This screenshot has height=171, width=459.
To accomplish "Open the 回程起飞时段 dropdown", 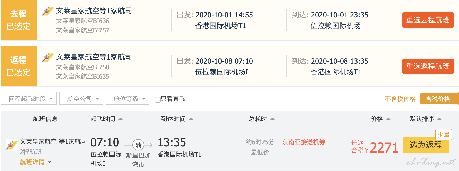I will pos(29,99).
